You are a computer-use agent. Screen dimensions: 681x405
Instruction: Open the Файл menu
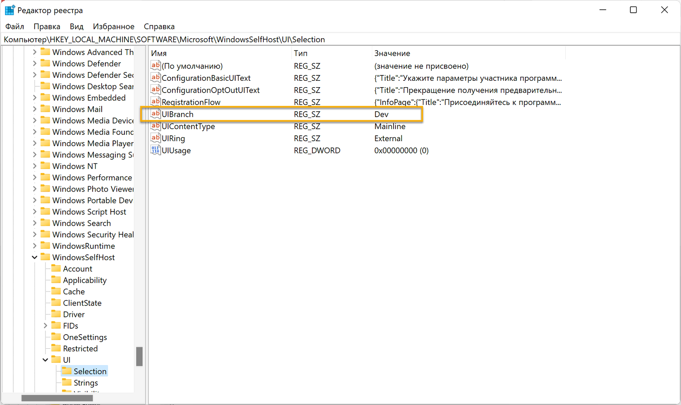click(15, 26)
